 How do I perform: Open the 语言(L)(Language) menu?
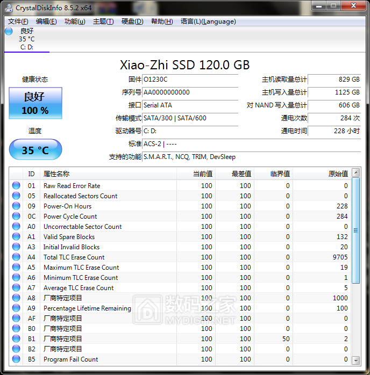[x=208, y=21]
